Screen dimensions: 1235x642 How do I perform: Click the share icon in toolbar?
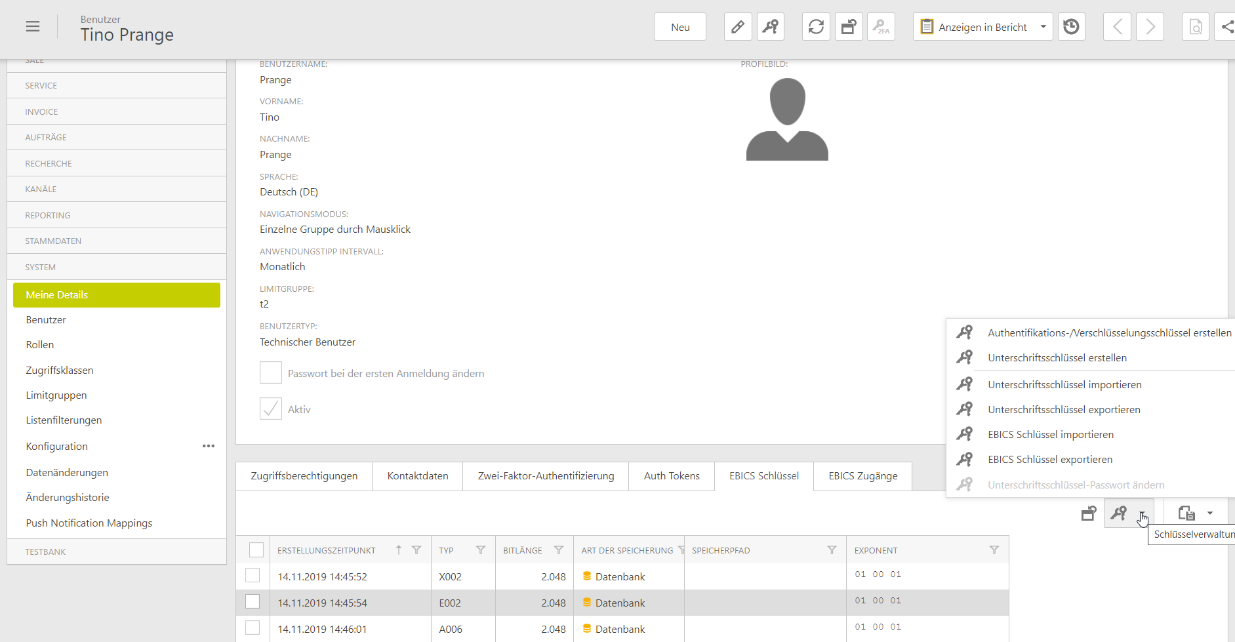[x=1226, y=27]
